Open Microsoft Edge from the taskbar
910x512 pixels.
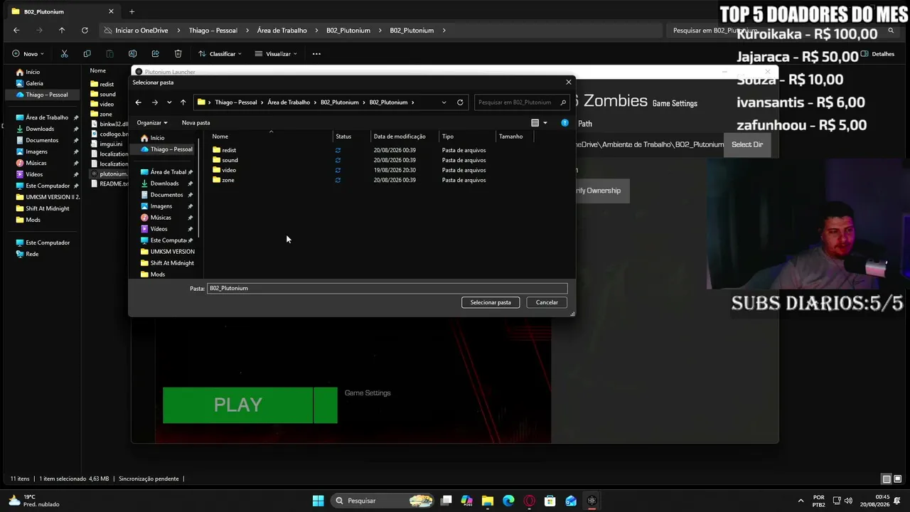pyautogui.click(x=508, y=501)
